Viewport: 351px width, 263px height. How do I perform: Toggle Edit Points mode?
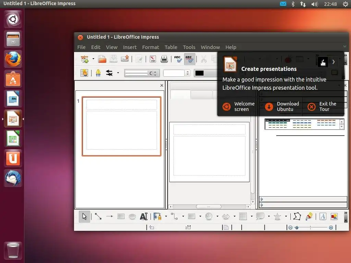coord(297,216)
